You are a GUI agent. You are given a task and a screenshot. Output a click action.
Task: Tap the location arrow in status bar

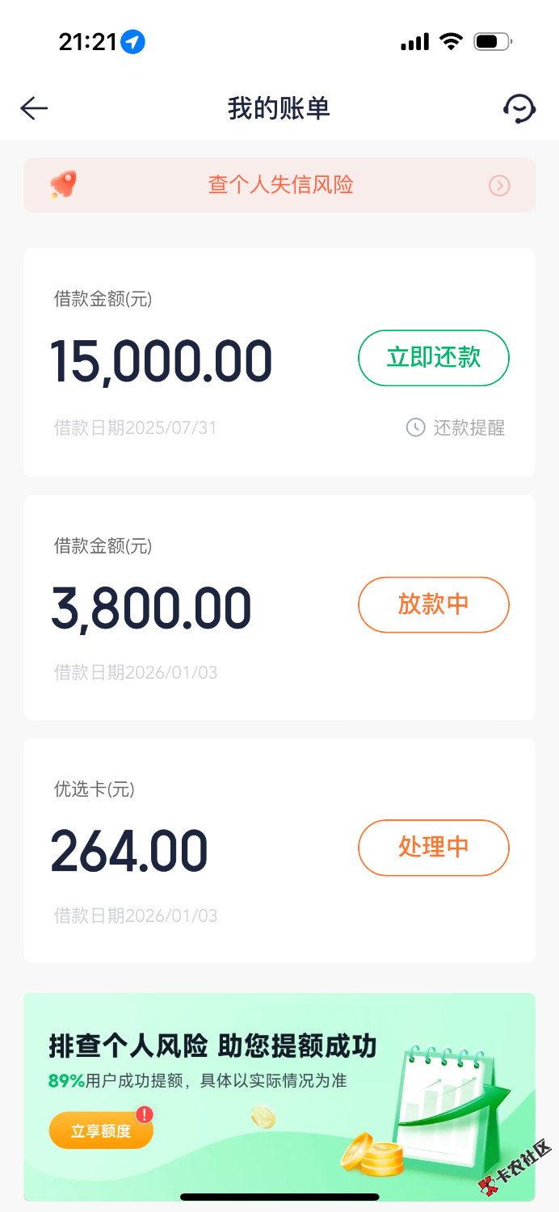132,42
